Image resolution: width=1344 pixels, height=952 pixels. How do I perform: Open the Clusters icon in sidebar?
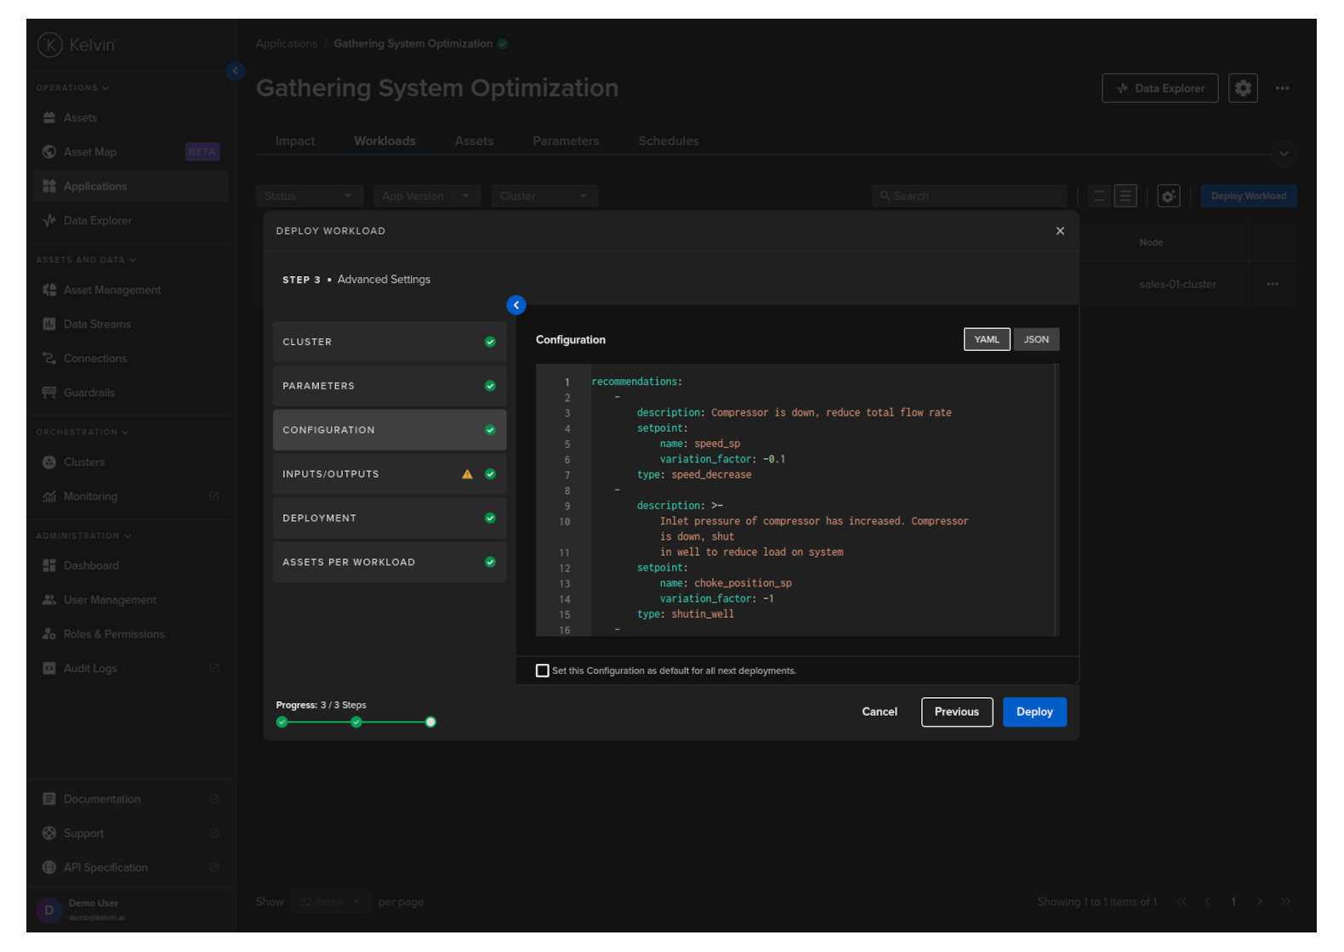49,462
